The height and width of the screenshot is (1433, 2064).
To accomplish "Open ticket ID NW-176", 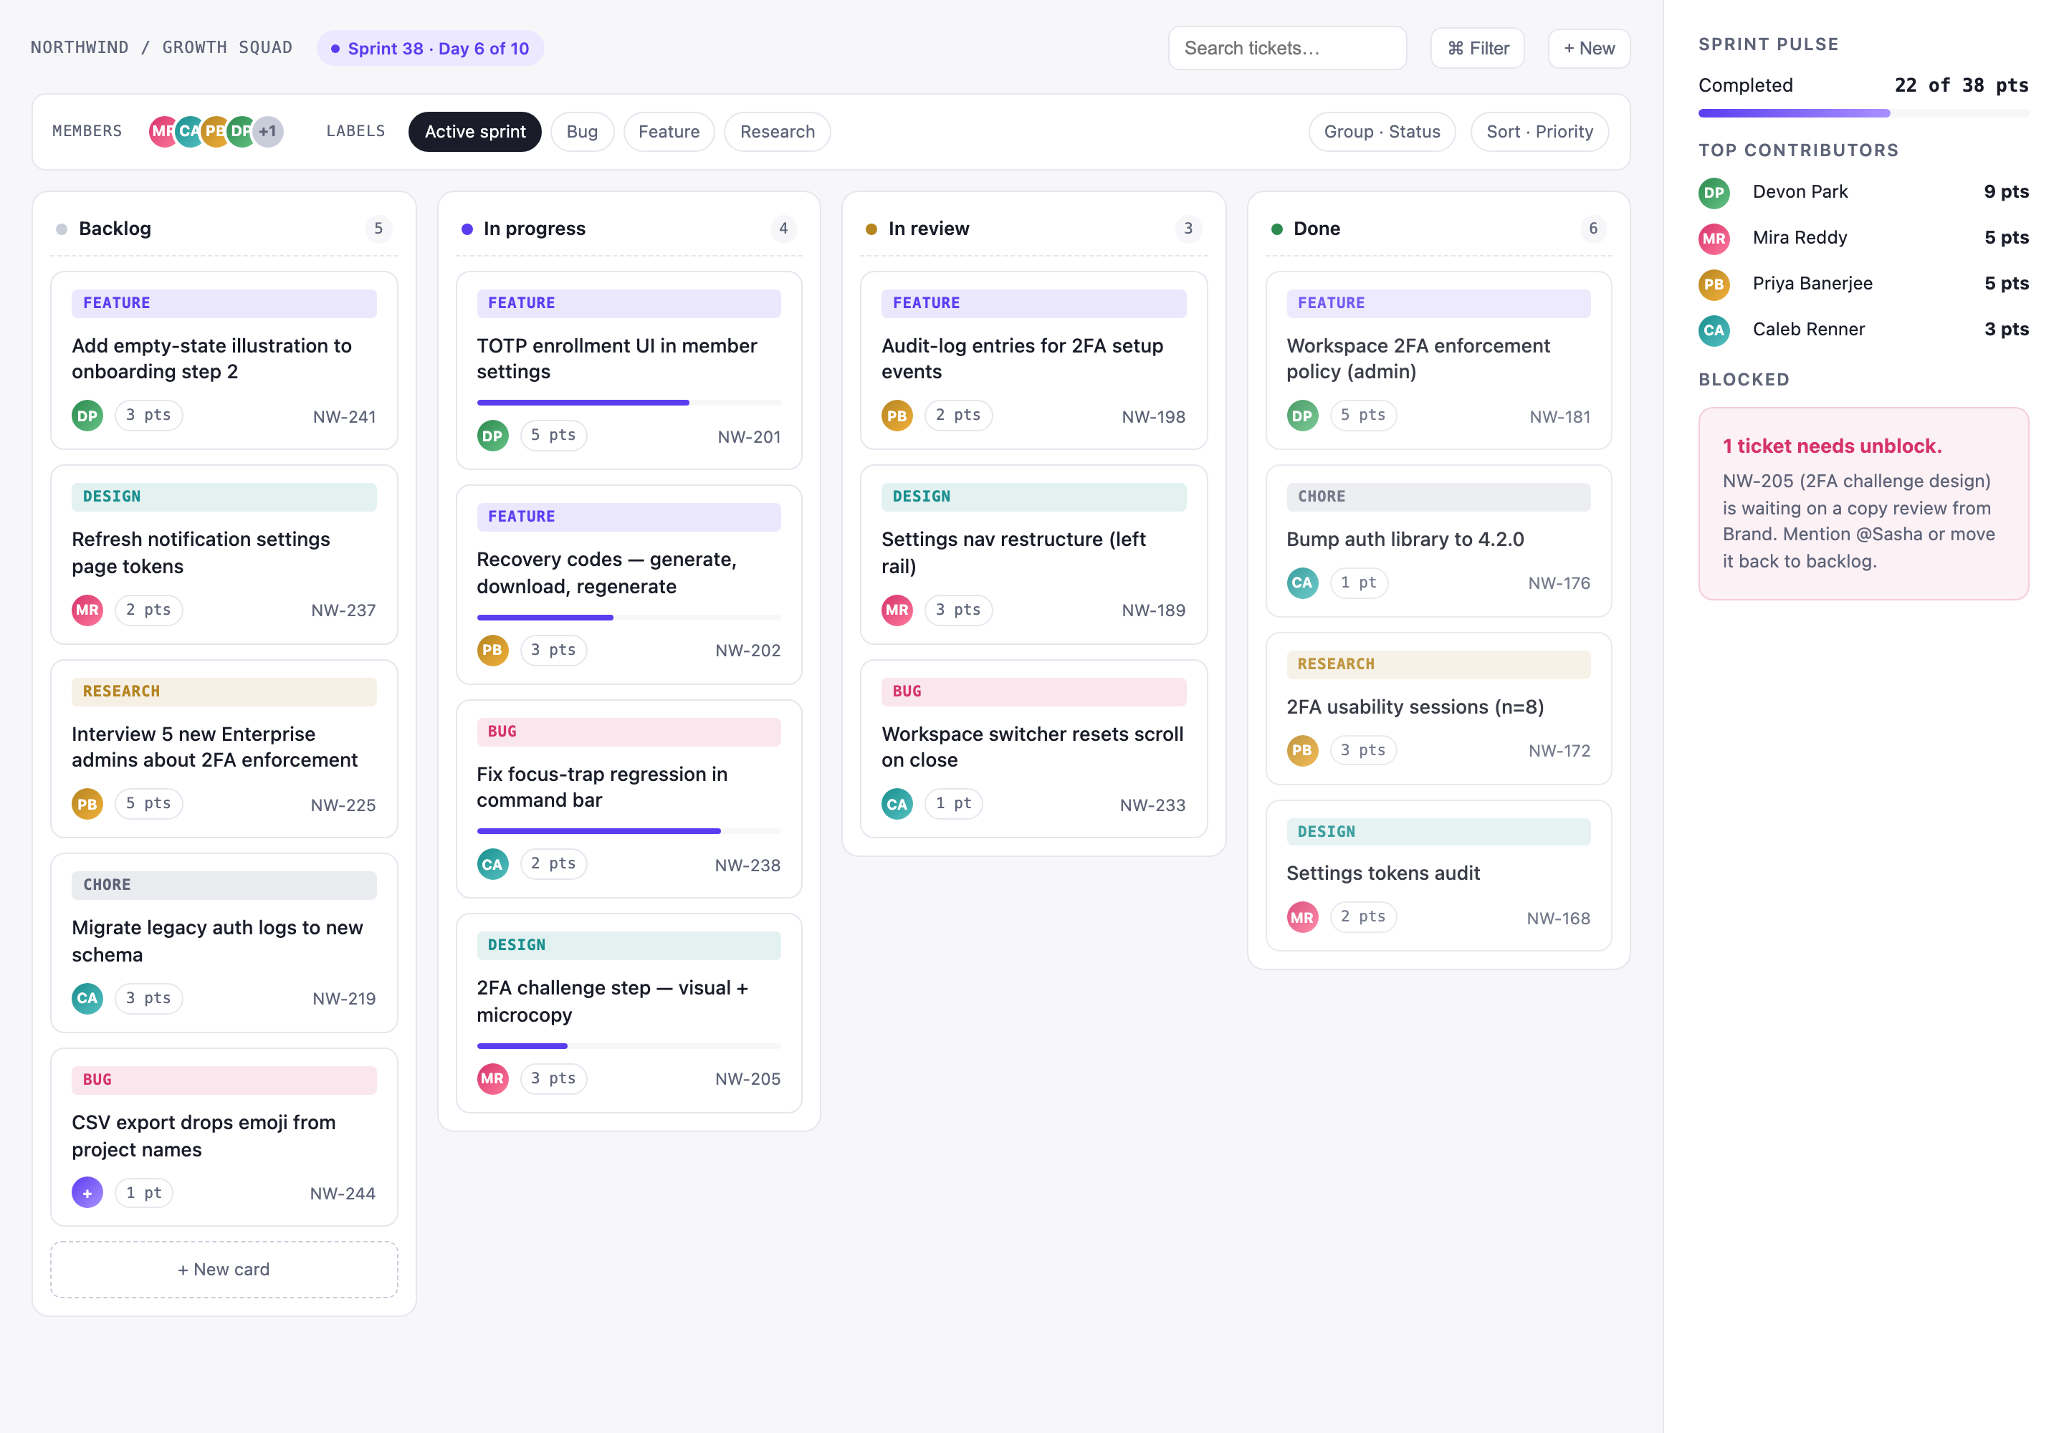I will [1558, 584].
